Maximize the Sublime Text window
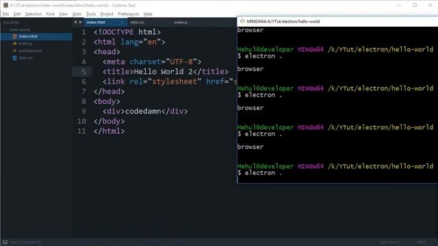 point(415,5)
